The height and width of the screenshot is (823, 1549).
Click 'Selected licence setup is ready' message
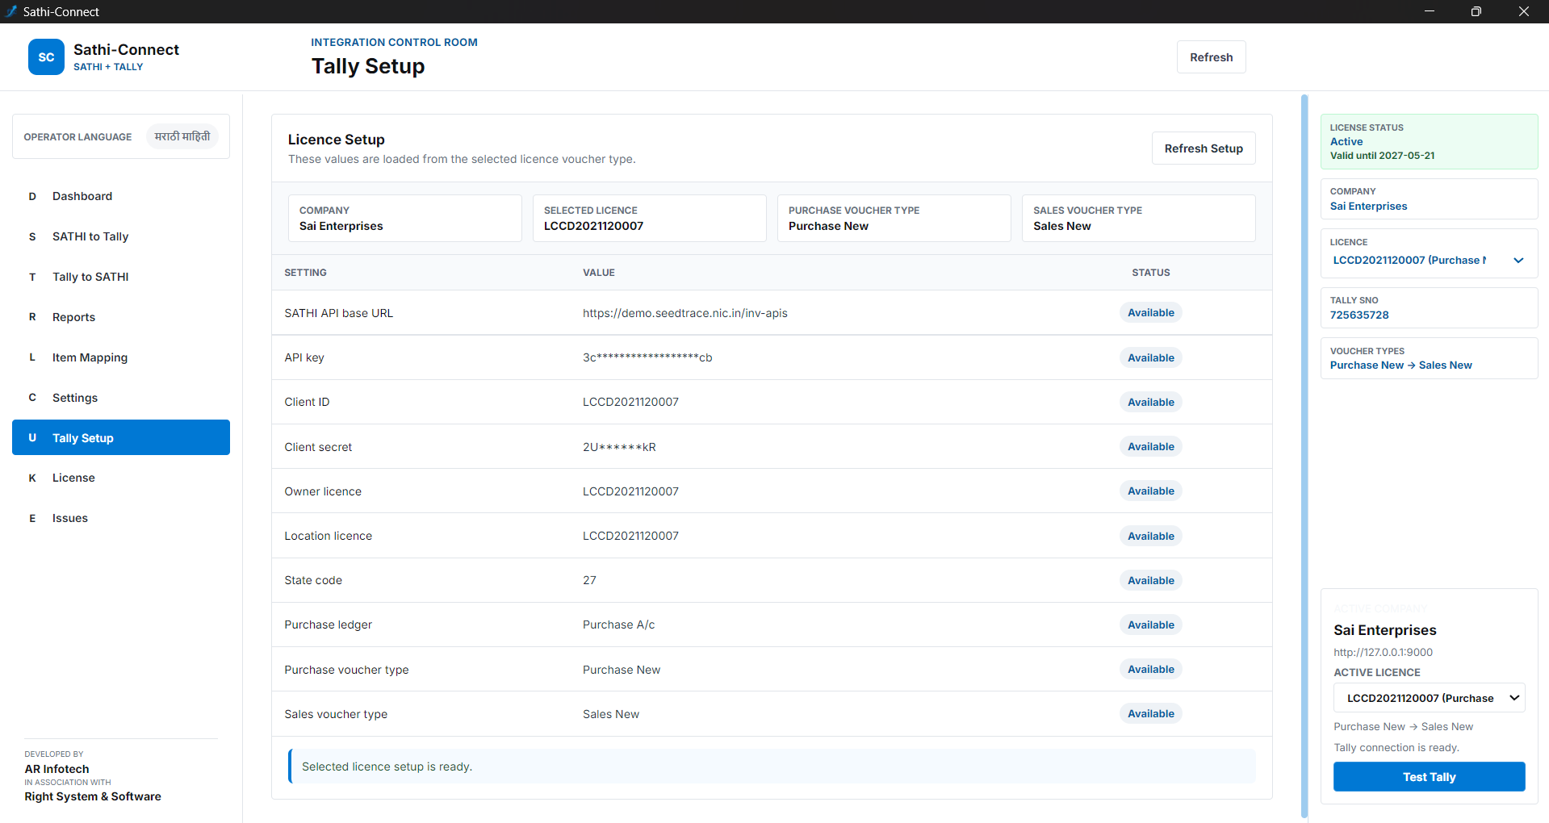coord(387,767)
